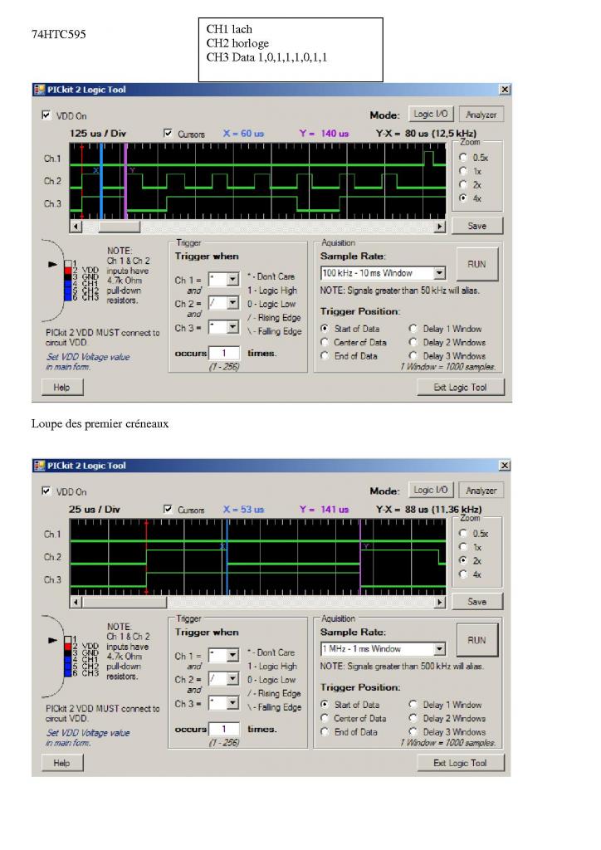Click the red VDD pin in upper connector diagram

pos(68,271)
